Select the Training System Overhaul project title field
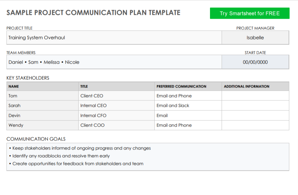The image size is (298, 195). pyautogui.click(x=113, y=38)
